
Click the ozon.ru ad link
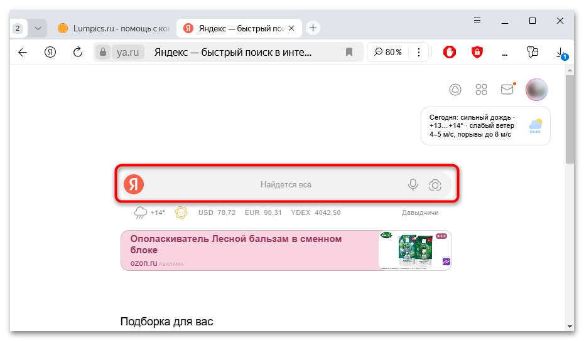click(144, 263)
